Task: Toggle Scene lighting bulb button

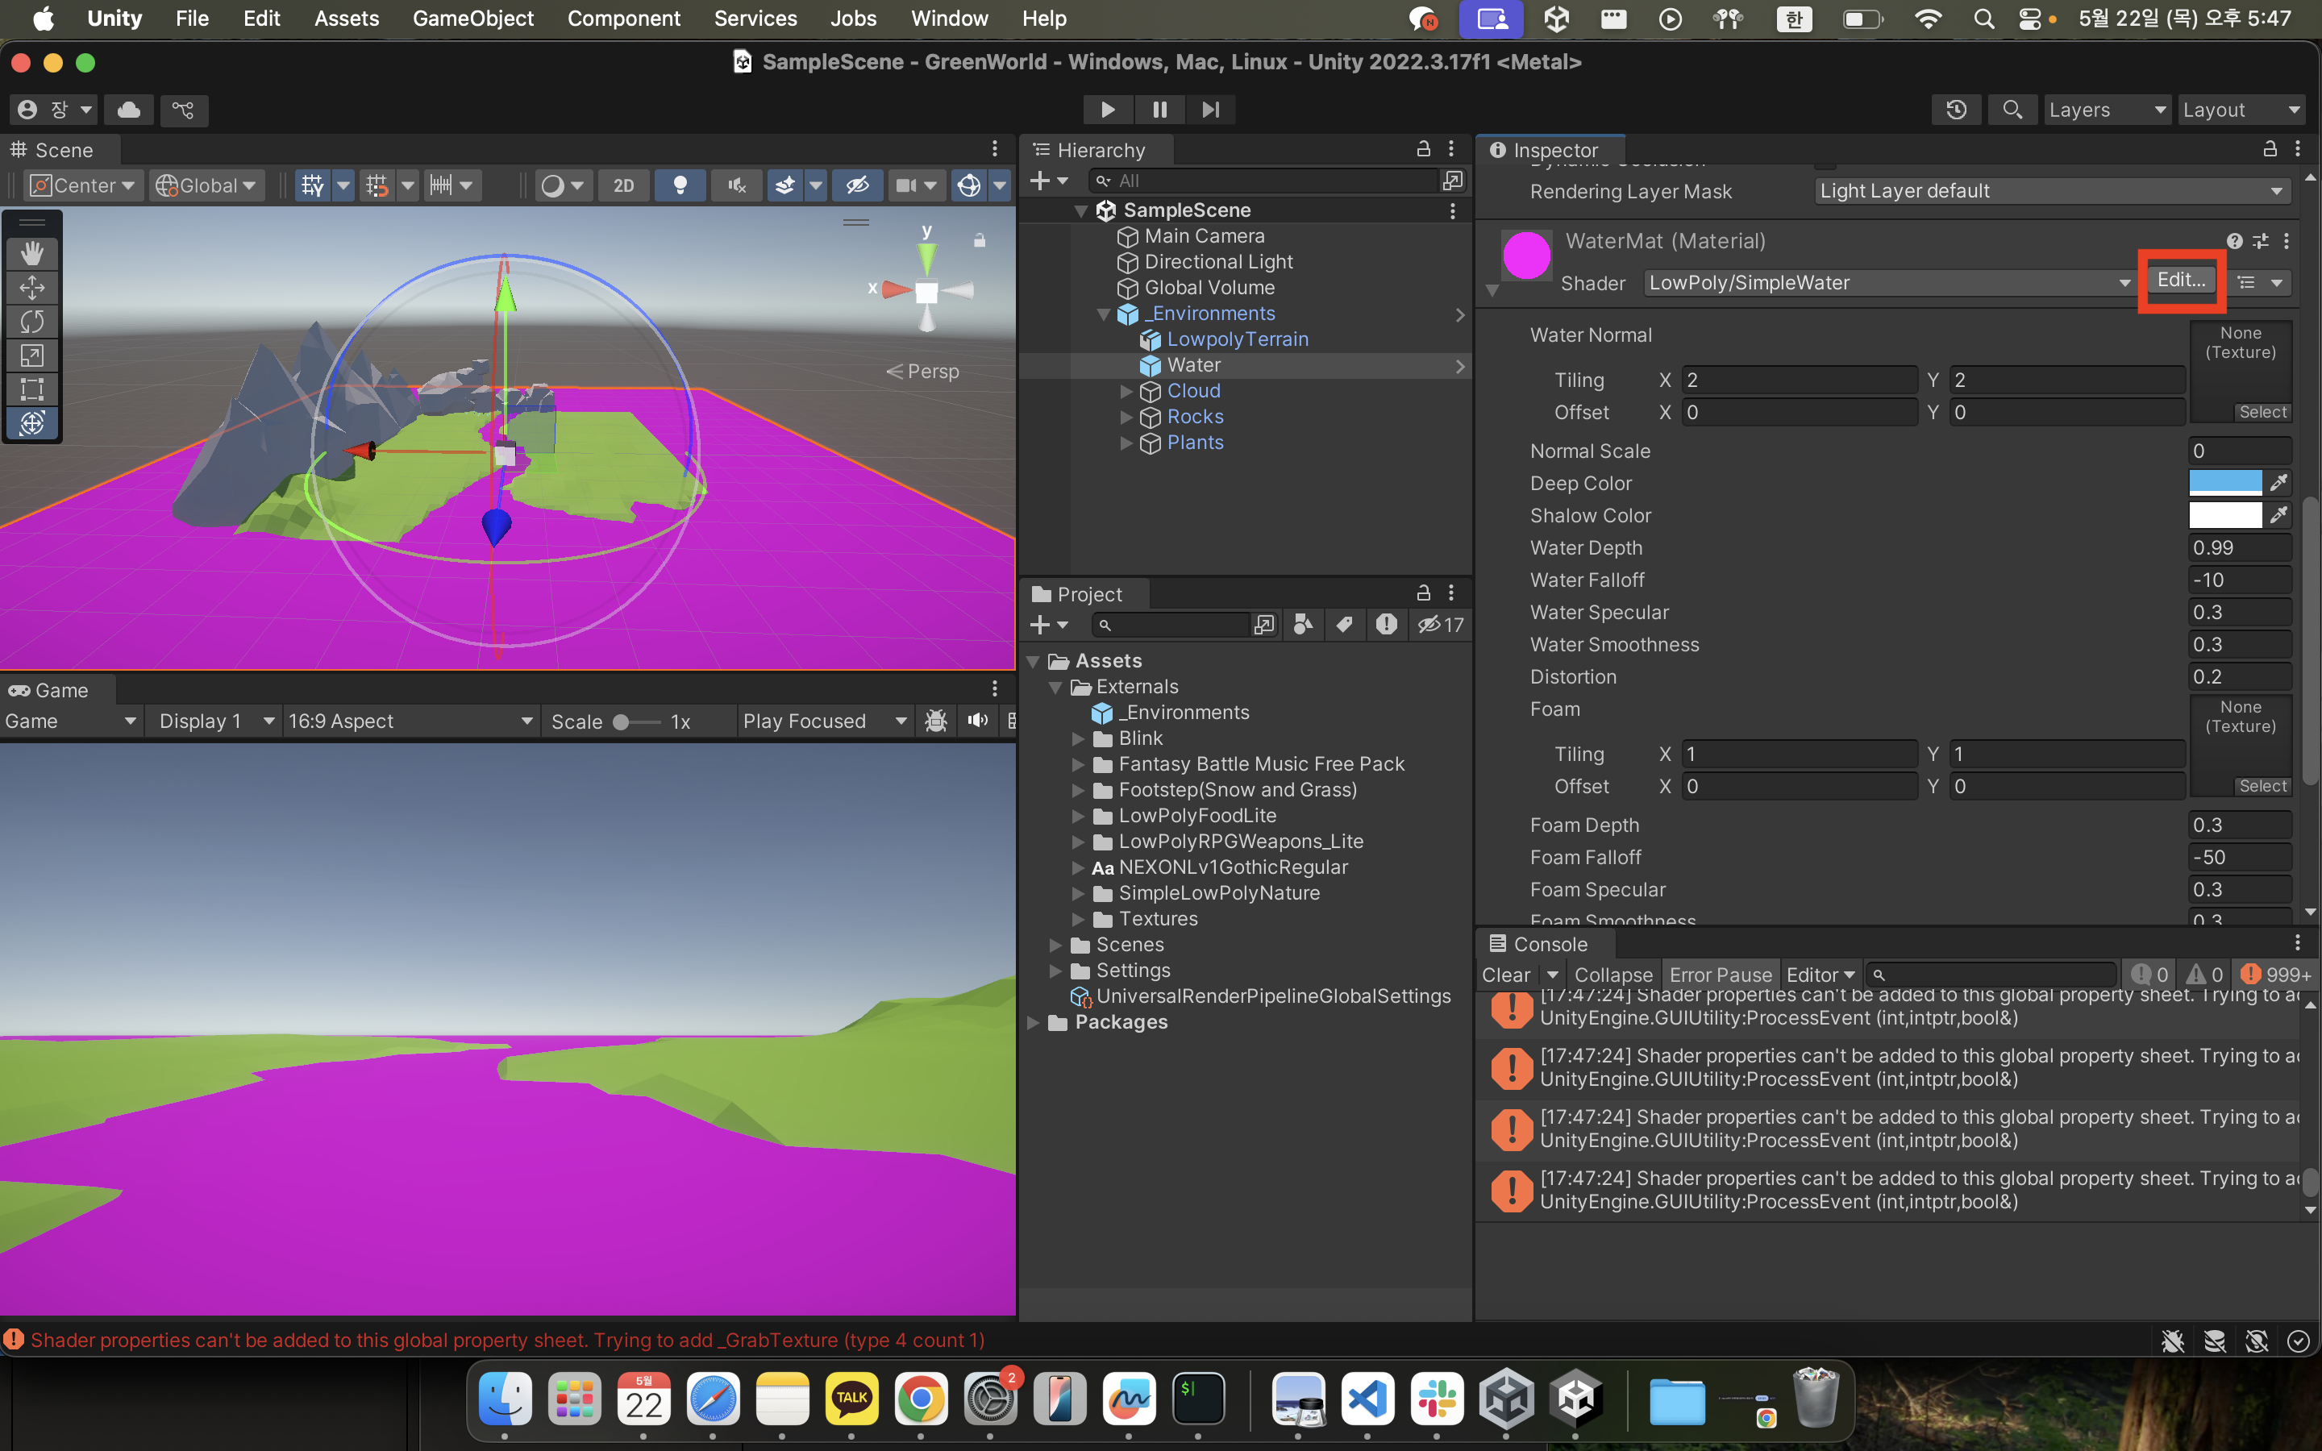Action: coord(680,185)
